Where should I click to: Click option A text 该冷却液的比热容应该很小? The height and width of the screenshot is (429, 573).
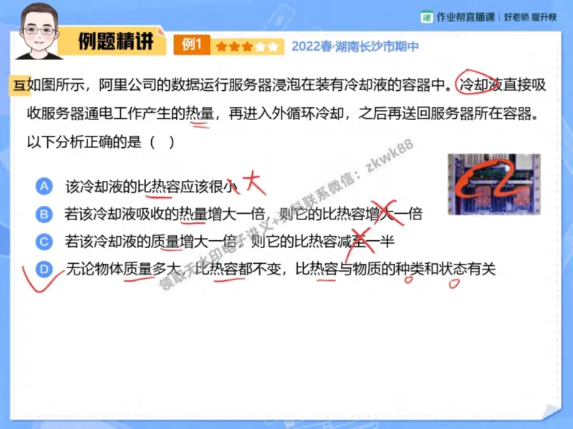[152, 187]
